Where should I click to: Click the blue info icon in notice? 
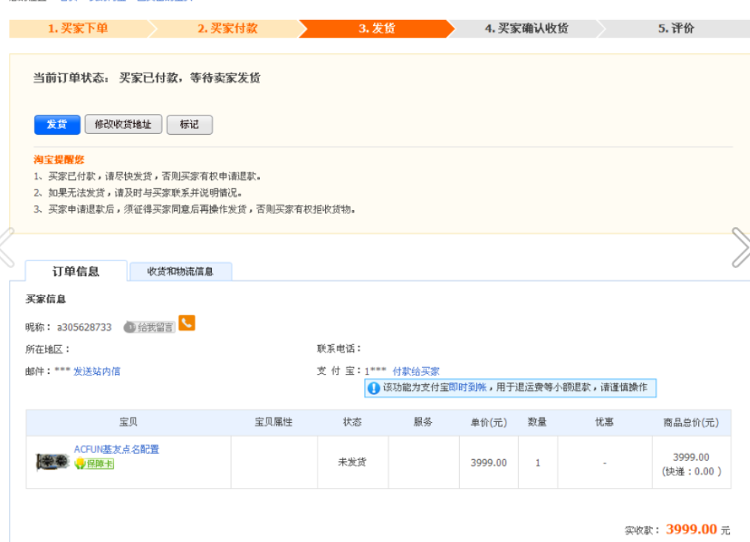(374, 388)
